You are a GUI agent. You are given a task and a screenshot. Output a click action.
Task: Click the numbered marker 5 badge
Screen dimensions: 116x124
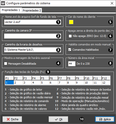pos(110,22)
